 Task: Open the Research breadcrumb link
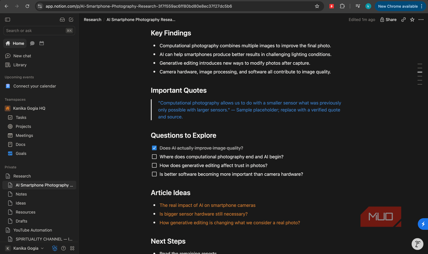92,20
